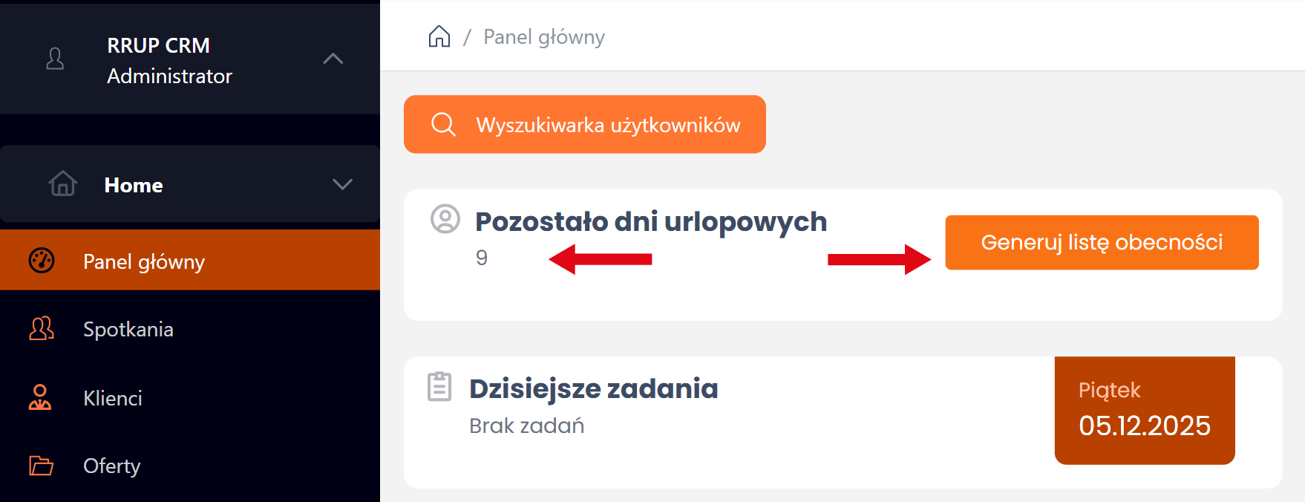1305x502 pixels.
Task: Click the orange Piątek 05.12.2025 date tile
Action: point(1144,410)
